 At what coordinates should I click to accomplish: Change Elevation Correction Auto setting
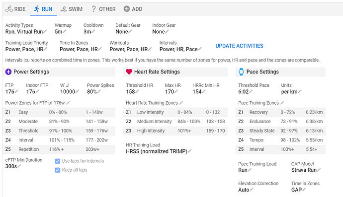246,190
